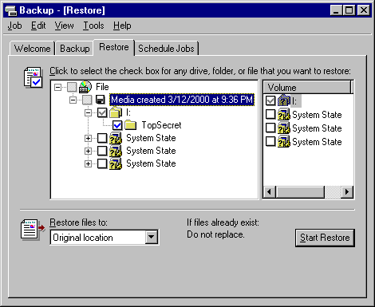
Task: Select first System State label in tree
Action: (x=151, y=138)
